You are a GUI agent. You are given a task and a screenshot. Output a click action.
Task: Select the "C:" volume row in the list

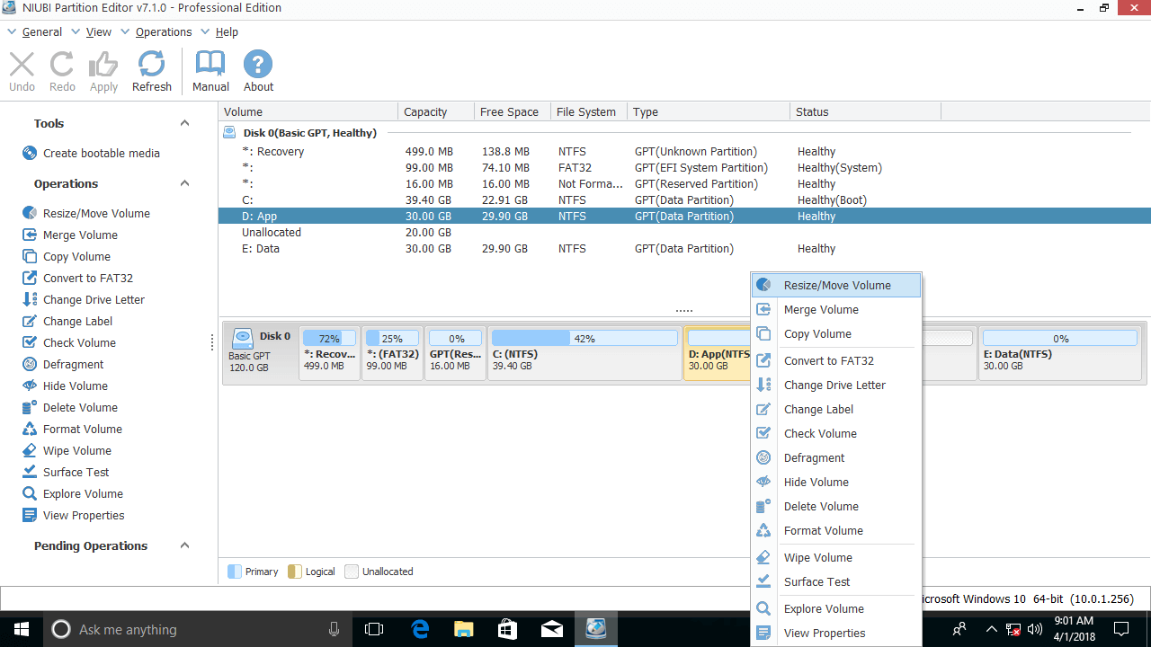(684, 199)
